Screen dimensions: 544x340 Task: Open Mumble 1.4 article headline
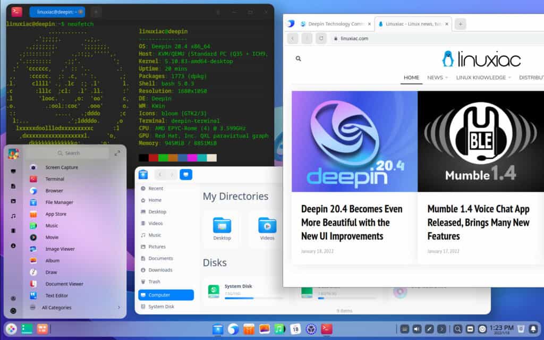point(479,223)
